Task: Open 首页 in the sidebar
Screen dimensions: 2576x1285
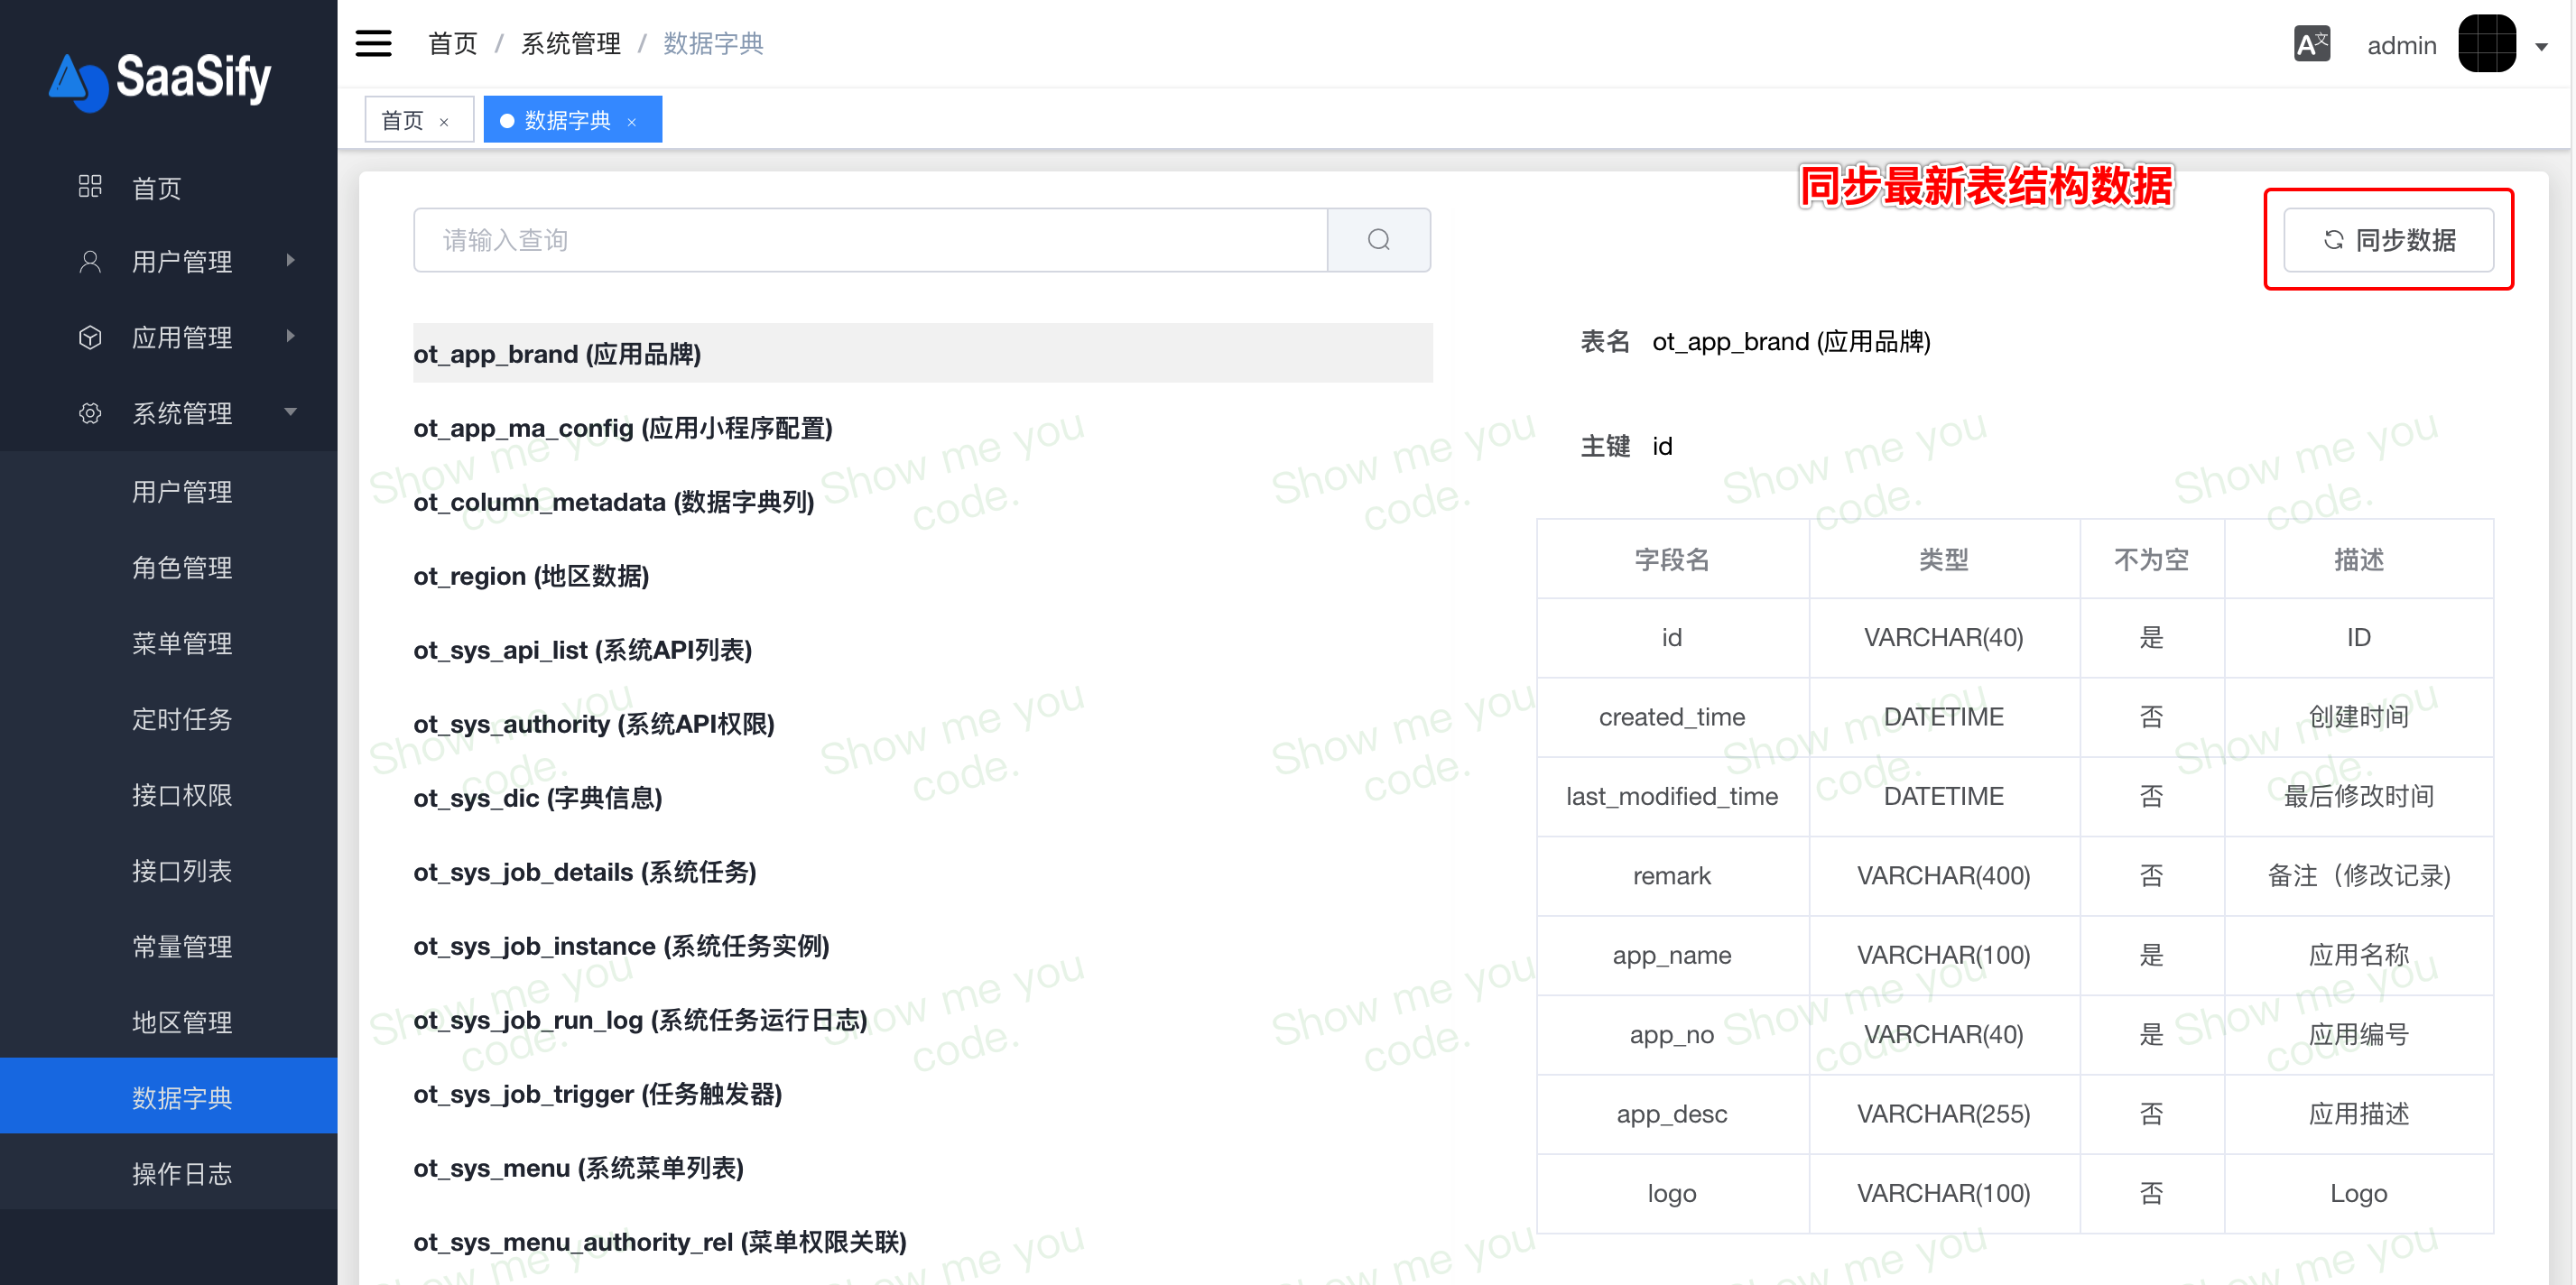Action: coord(157,188)
